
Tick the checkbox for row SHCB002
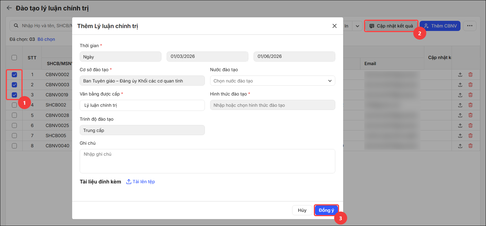(14, 105)
